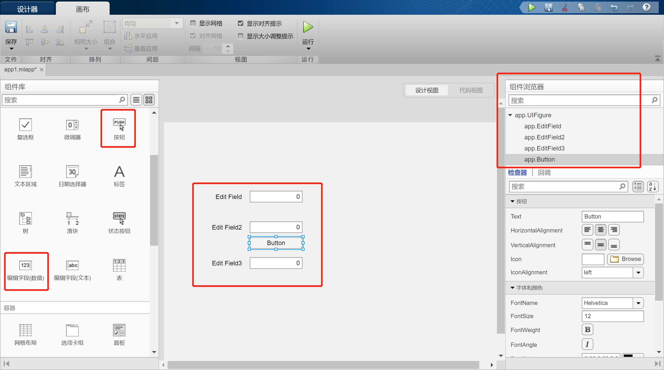The height and width of the screenshot is (370, 664).
Task: Open the IconAlignment left dropdown
Action: [638, 272]
